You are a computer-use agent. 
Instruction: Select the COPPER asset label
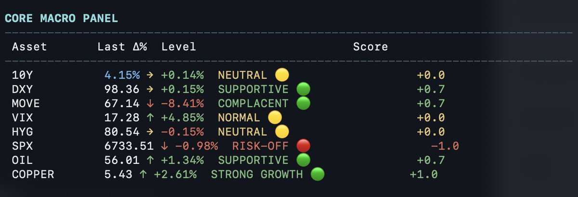coord(33,174)
